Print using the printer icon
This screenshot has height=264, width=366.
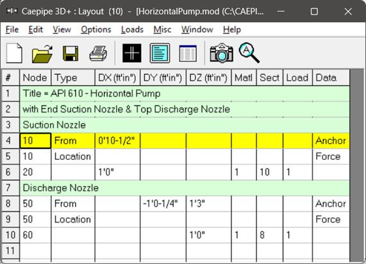tap(99, 53)
